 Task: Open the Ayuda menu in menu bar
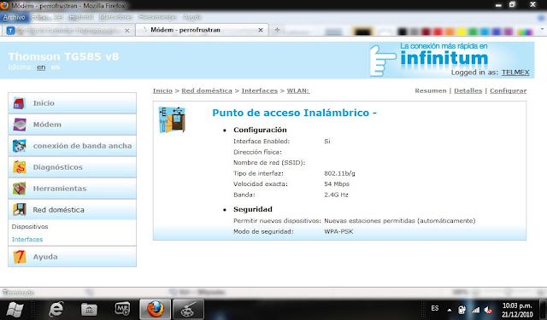[192, 17]
